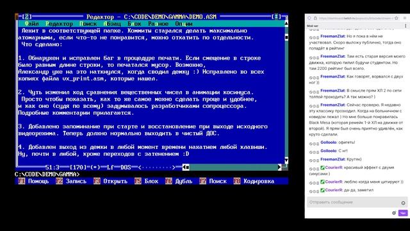Click the C:\CODE\DEMO\GAMMA> command prompt line
Screen dimensions: 410x231
coord(47,174)
